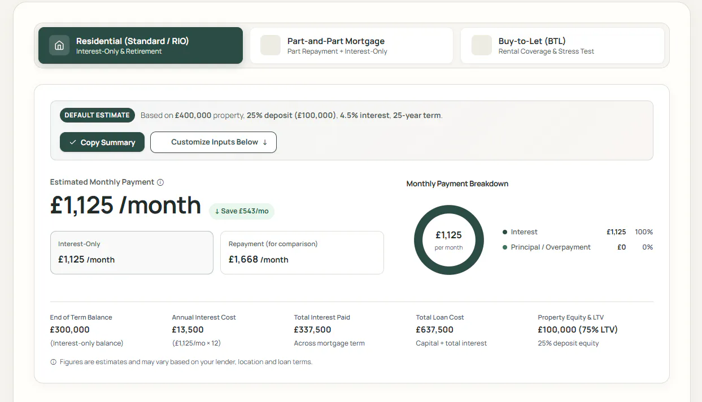Click the 100% figure in the Interest row
Image resolution: width=702 pixels, height=402 pixels.
[644, 232]
